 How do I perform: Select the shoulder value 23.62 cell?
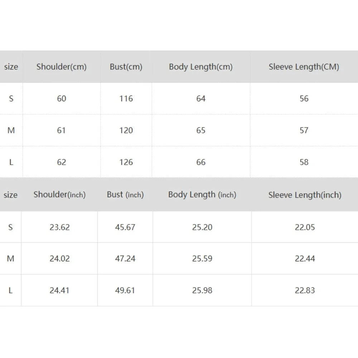(59, 227)
